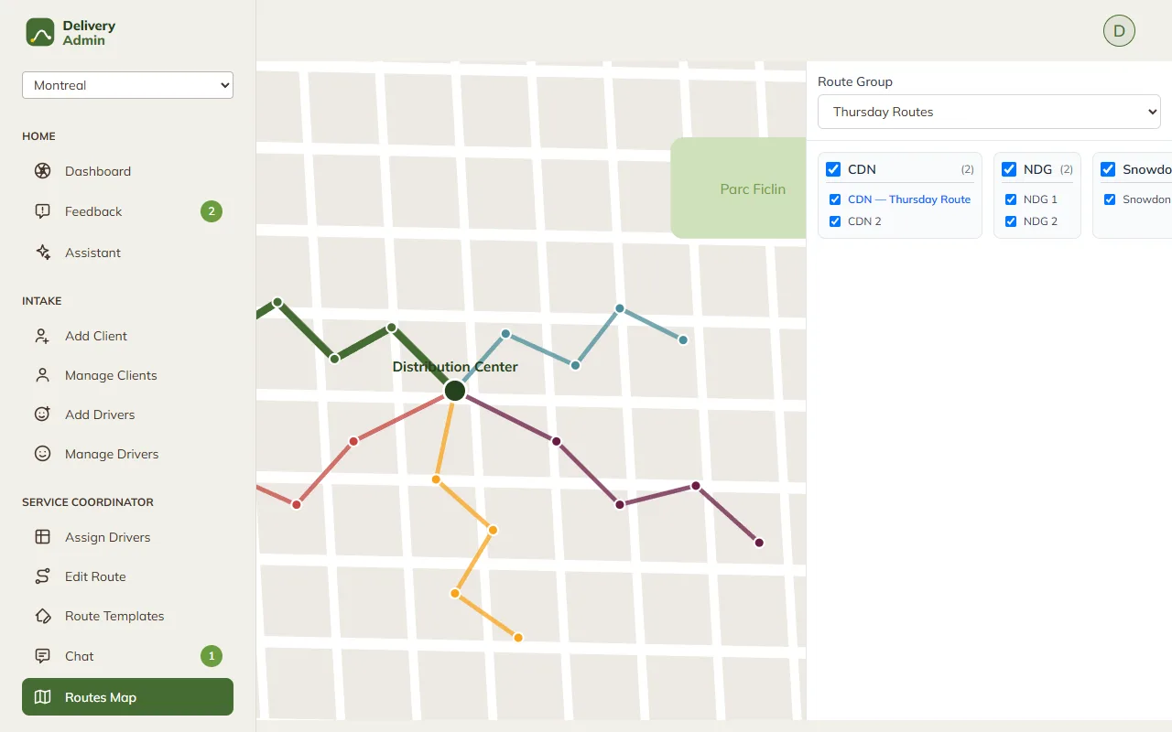The height and width of the screenshot is (732, 1172).
Task: Click the Chat message icon
Action: [x=42, y=656]
